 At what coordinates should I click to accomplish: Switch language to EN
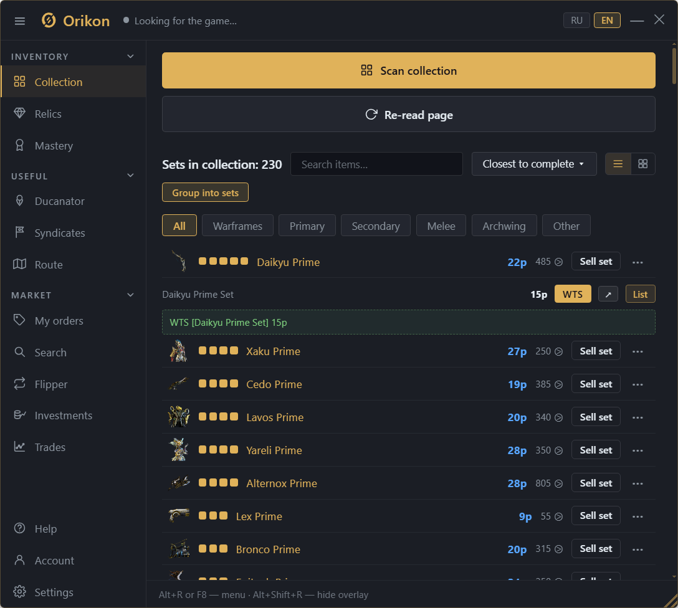(607, 21)
